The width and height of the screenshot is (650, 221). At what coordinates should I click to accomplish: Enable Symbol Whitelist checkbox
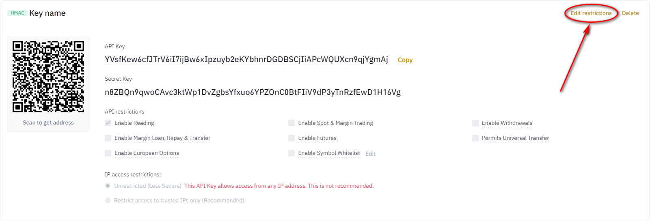[x=292, y=153]
